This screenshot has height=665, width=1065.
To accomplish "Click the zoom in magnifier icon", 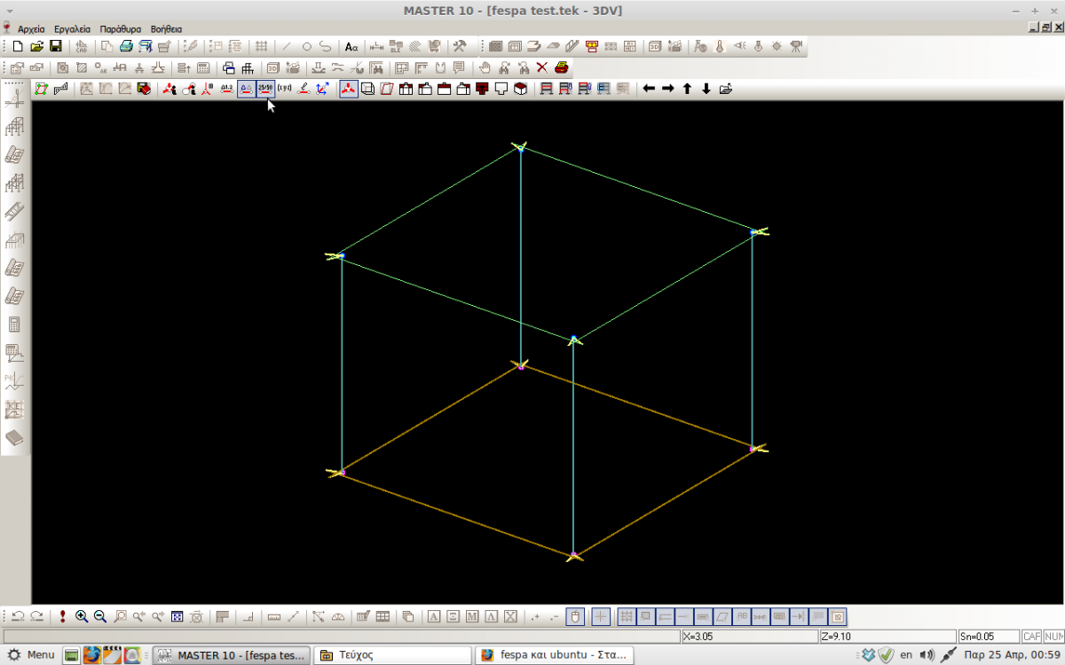I will [82, 616].
